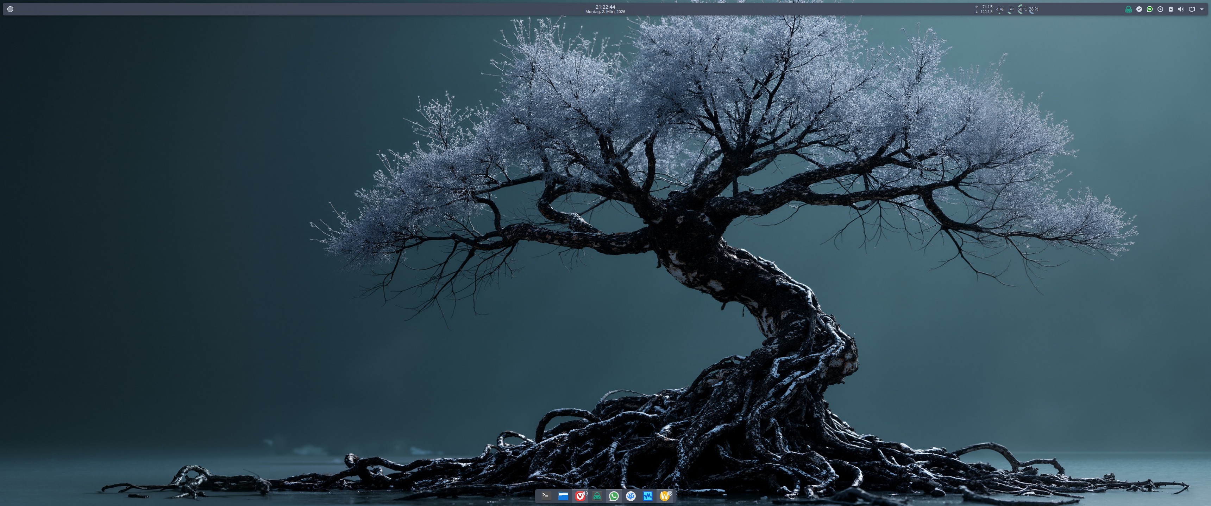
Task: Click the WhatsApp tray indicator icon
Action: pyautogui.click(x=1149, y=9)
